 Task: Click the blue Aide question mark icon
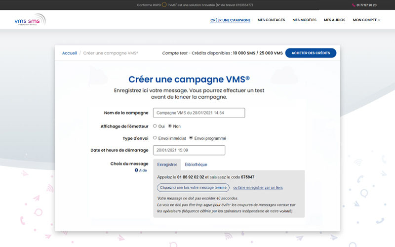(136, 170)
